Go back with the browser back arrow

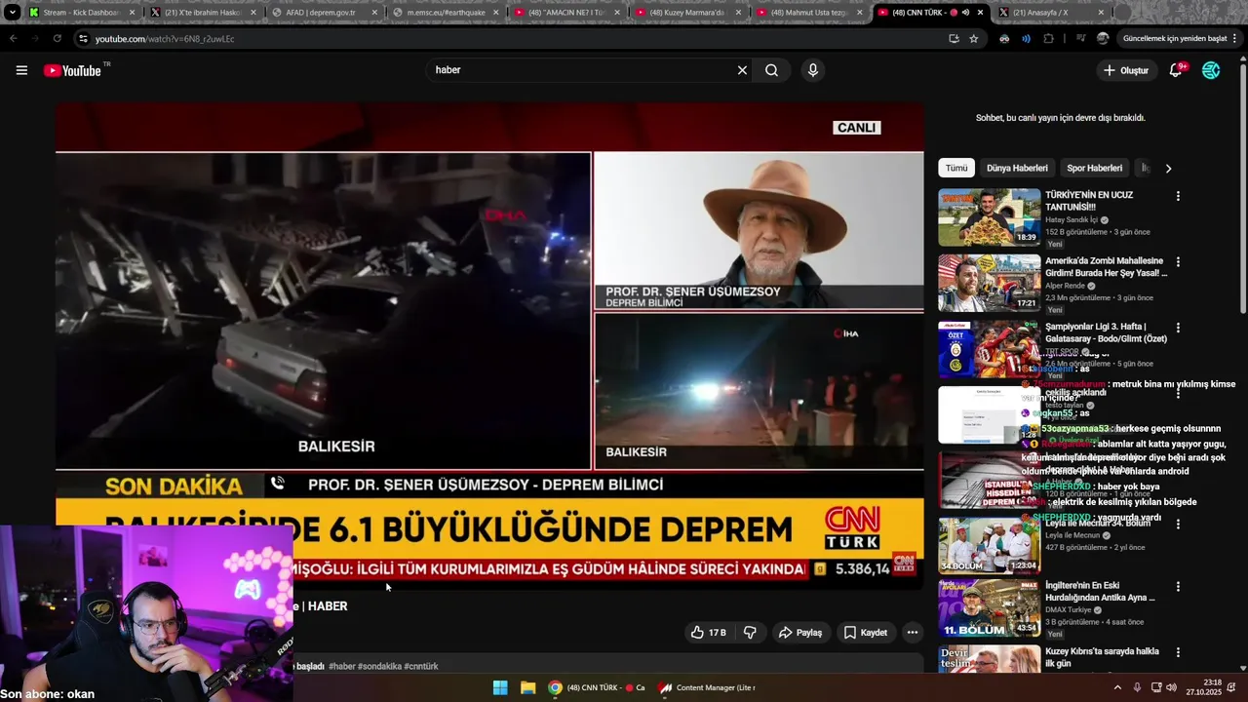click(13, 39)
